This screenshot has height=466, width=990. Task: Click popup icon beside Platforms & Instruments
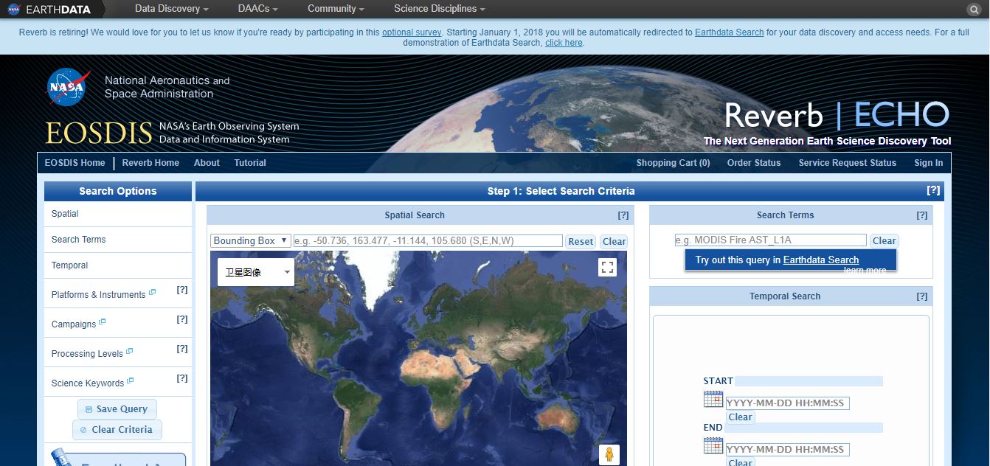tap(152, 292)
